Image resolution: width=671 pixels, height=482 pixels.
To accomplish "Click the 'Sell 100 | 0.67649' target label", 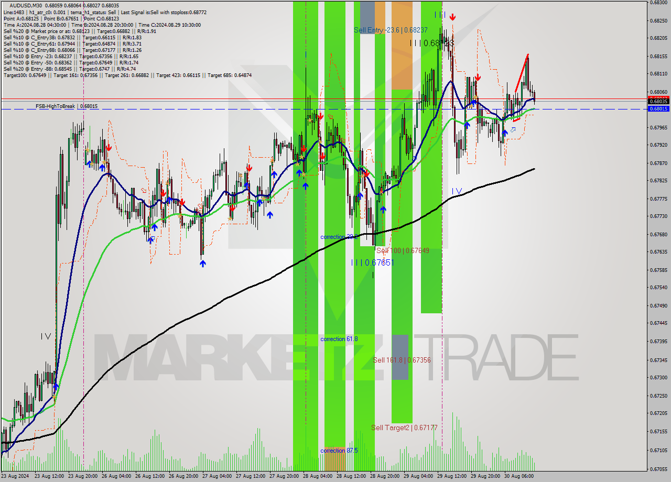I will 403,250.
